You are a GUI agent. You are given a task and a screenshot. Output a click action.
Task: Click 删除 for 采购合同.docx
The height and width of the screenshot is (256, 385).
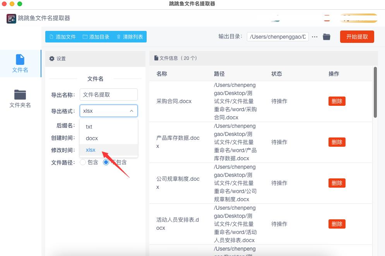(337, 101)
